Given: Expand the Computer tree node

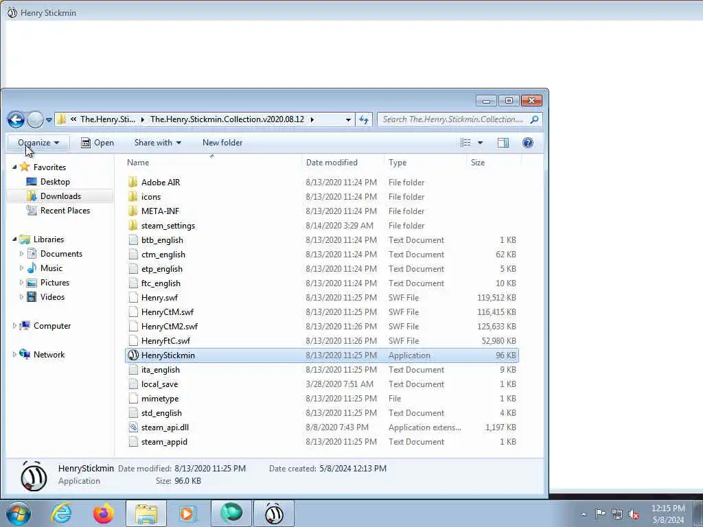Looking at the screenshot, I should coord(14,326).
